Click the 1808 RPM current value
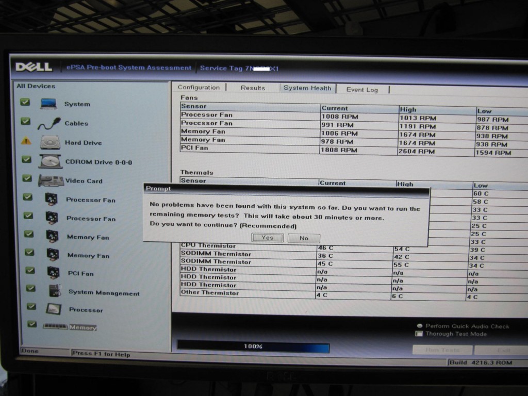 click(x=339, y=150)
